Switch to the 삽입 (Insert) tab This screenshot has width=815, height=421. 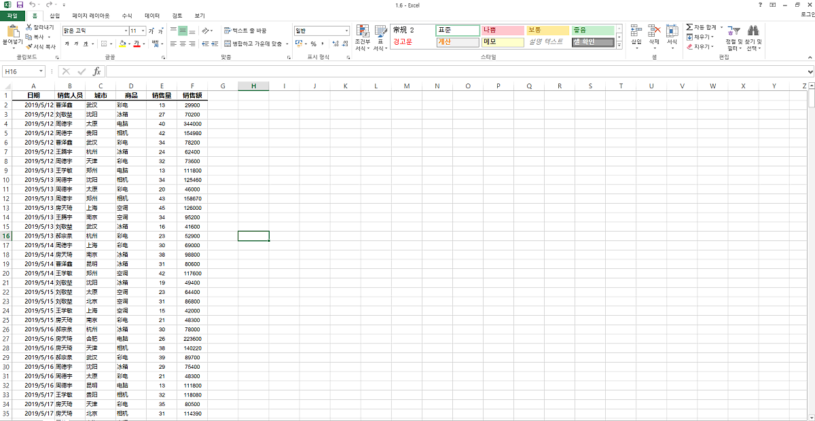pyautogui.click(x=54, y=15)
